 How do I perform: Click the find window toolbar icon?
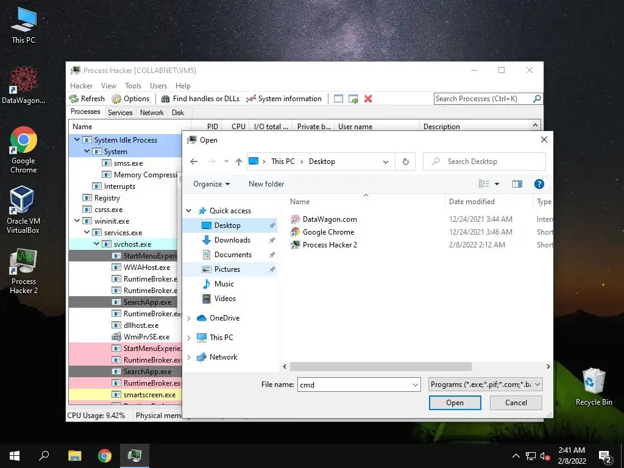[338, 99]
